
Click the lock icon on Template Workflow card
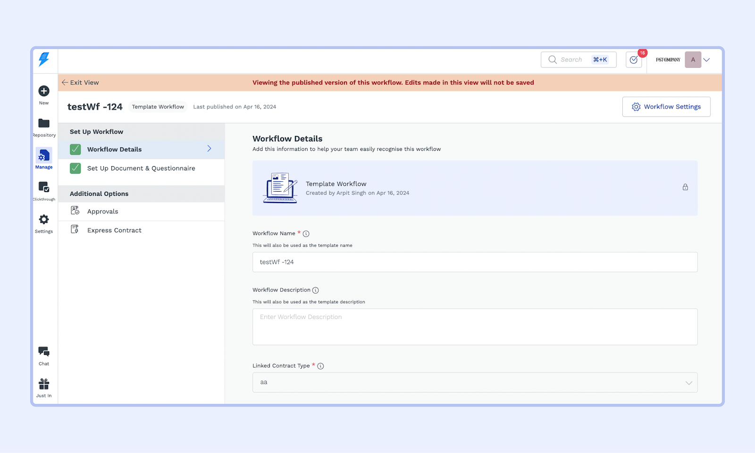pos(685,187)
